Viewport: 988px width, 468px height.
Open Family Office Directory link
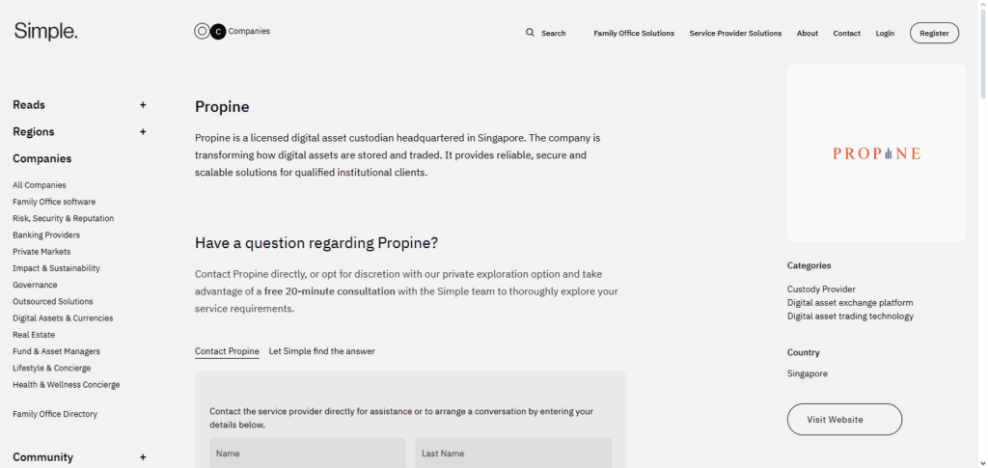55,415
